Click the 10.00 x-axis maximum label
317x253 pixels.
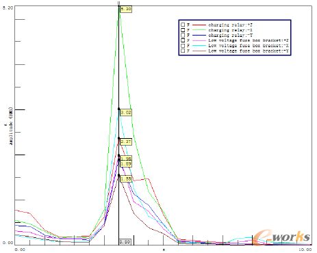click(305, 250)
